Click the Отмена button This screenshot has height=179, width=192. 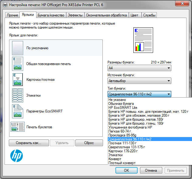coord(151,170)
